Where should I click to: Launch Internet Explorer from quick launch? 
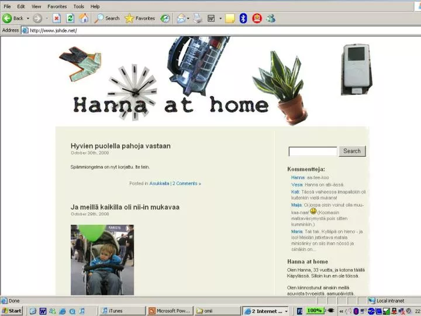(x=63, y=311)
